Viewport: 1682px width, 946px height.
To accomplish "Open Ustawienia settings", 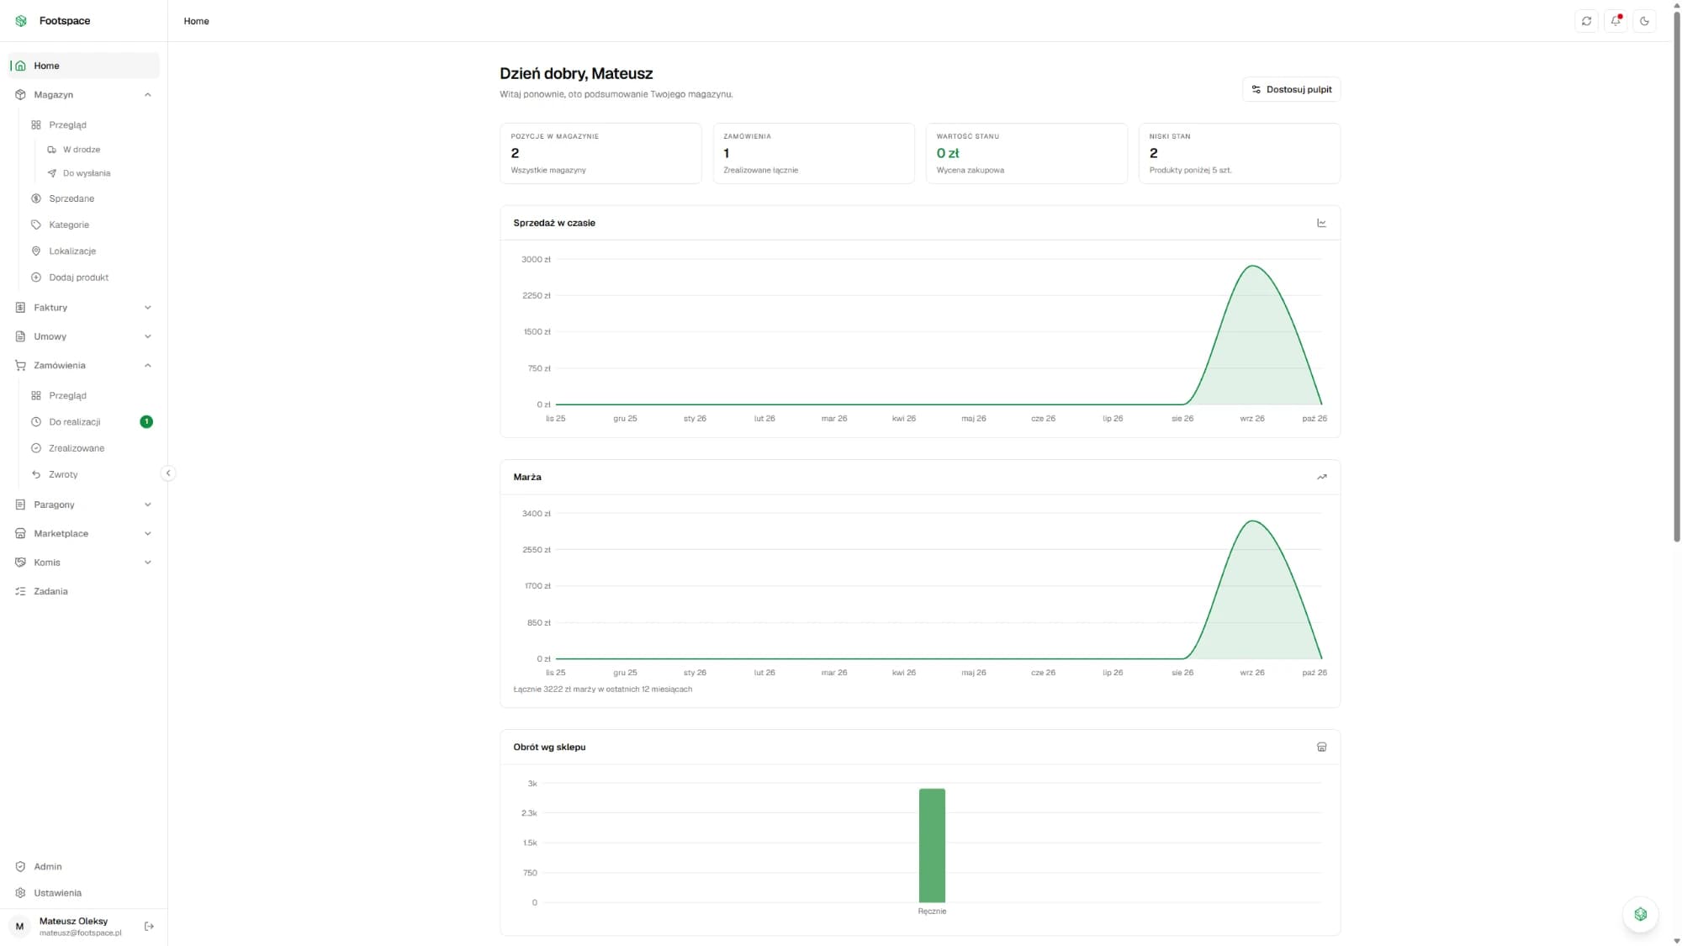I will point(84,893).
